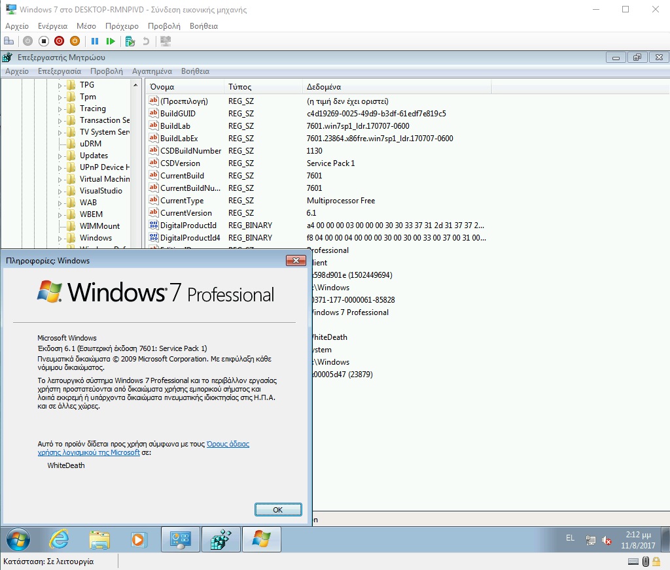The image size is (670, 570).
Task: Open Registry Editor's Βοήθεια menu
Action: [195, 71]
